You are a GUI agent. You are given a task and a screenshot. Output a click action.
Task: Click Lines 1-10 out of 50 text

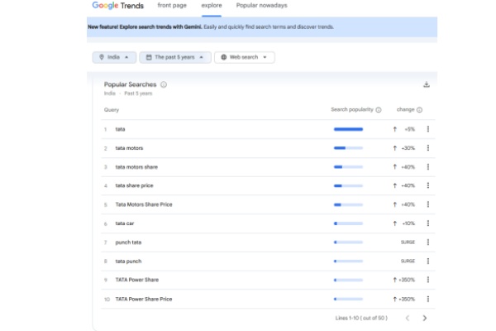pos(361,318)
